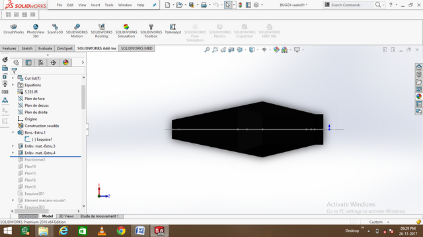Screen dimensions: 423x237
Task: Click the Print icon
Action: [204, 5]
